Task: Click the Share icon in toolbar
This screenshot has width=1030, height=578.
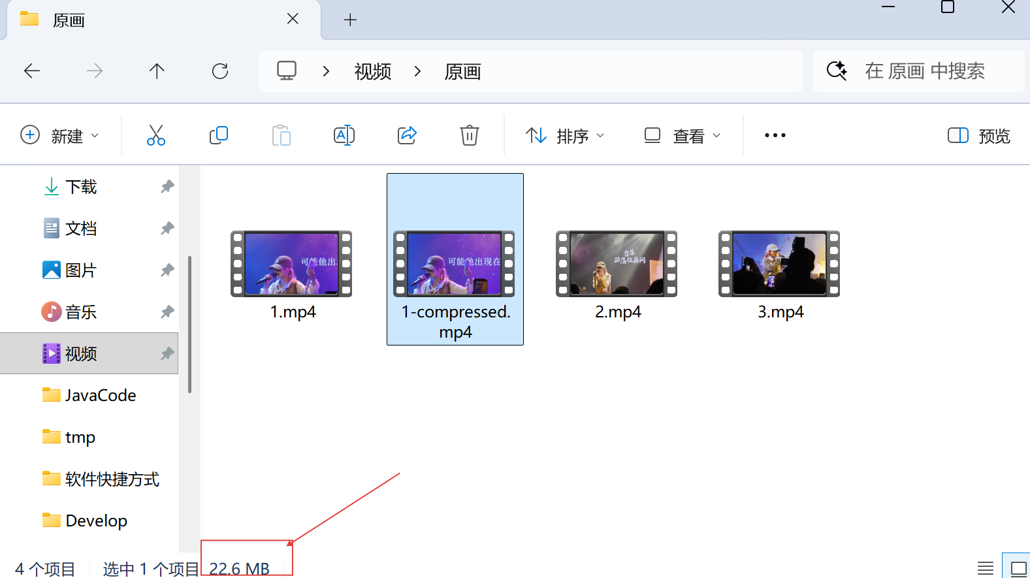Action: click(407, 135)
